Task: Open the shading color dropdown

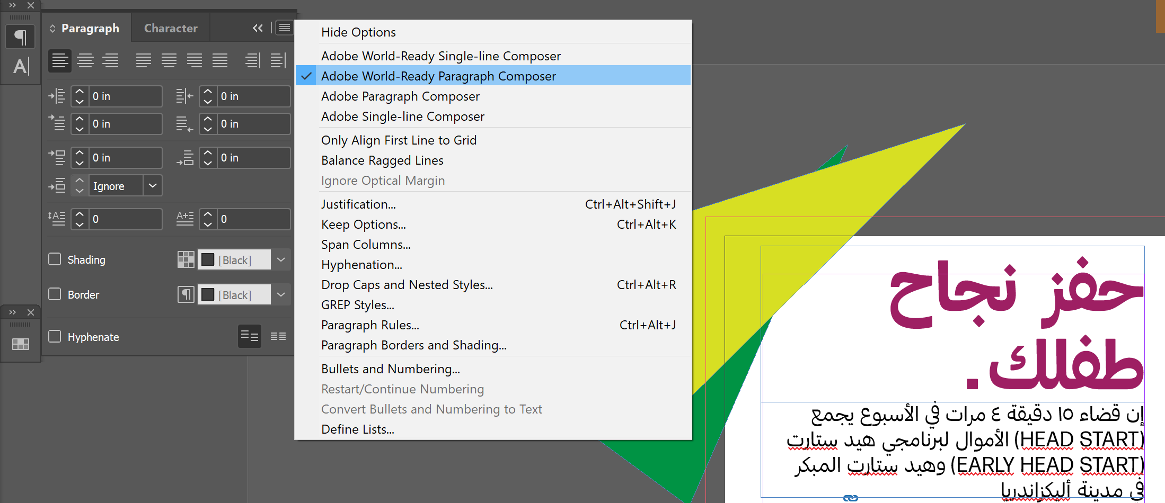Action: (x=281, y=259)
